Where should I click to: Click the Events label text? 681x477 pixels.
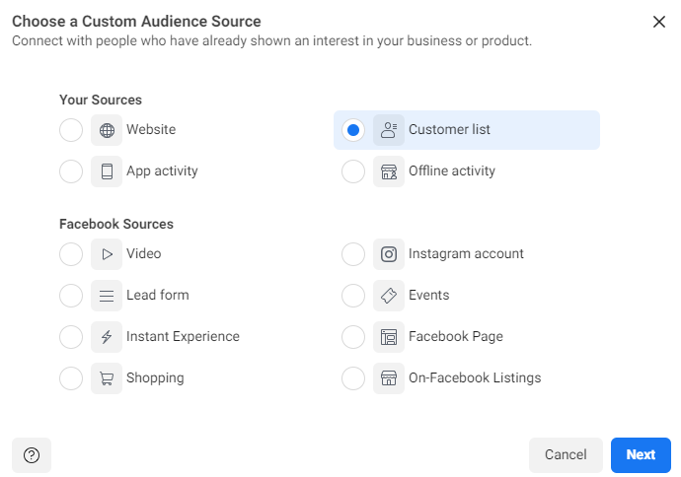tap(428, 295)
